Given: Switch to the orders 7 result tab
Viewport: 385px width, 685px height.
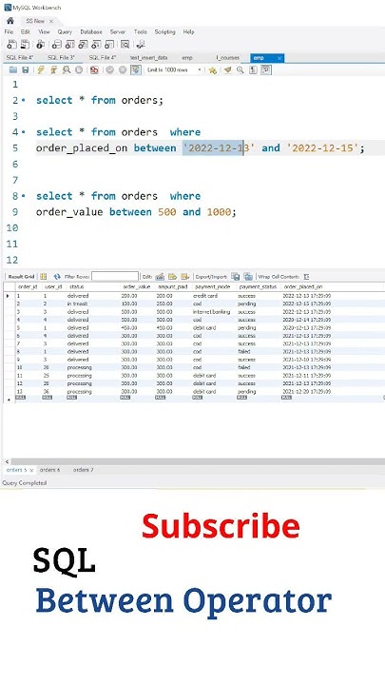Looking at the screenshot, I should [x=83, y=470].
